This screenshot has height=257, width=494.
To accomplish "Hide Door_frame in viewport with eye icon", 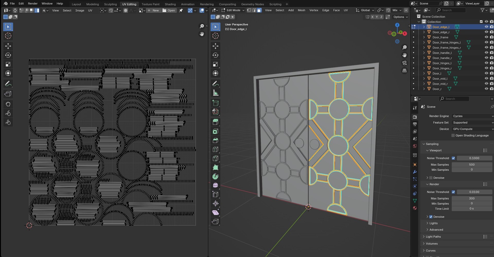I will click(486, 37).
